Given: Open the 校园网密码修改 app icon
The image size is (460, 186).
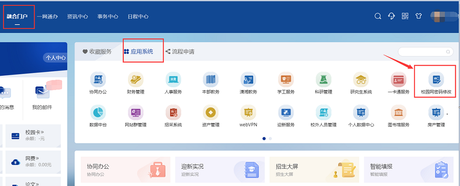Looking at the screenshot, I should 436,79.
